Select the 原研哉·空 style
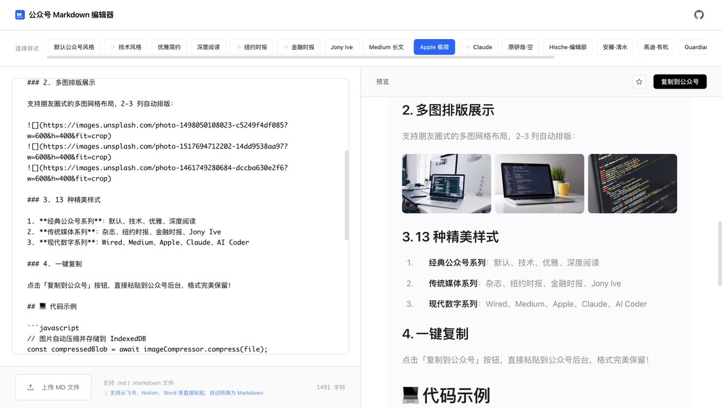The height and width of the screenshot is (408, 722). point(520,47)
